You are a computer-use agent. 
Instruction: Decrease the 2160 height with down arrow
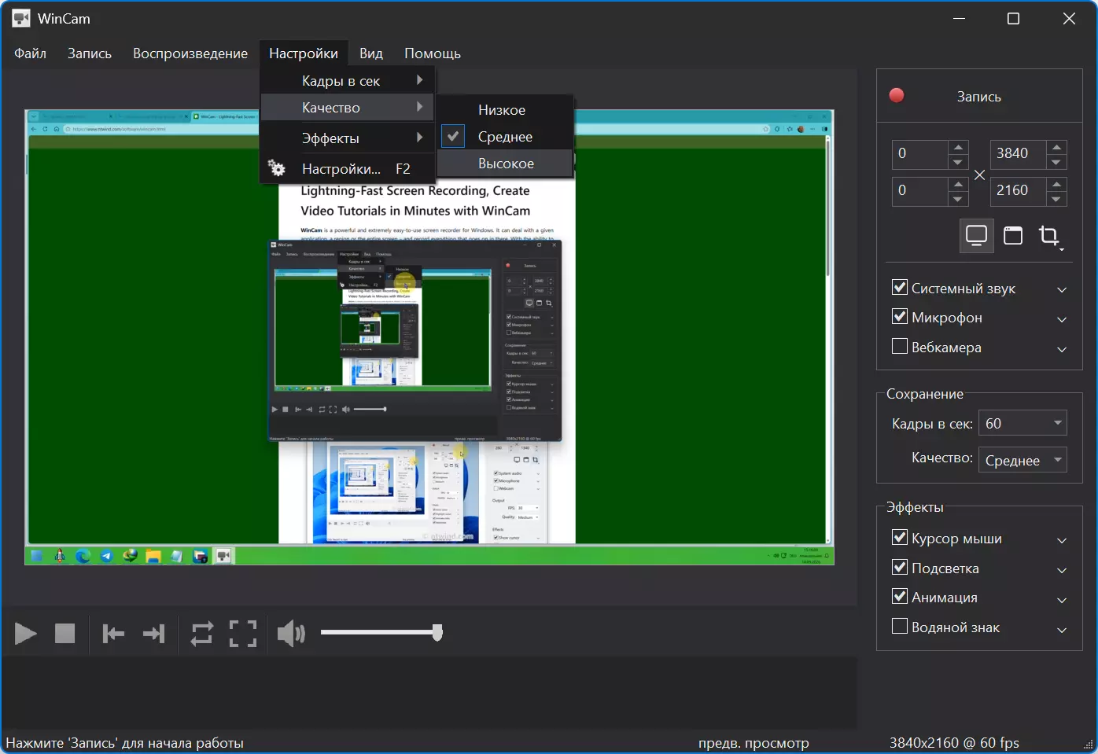[x=1057, y=198]
